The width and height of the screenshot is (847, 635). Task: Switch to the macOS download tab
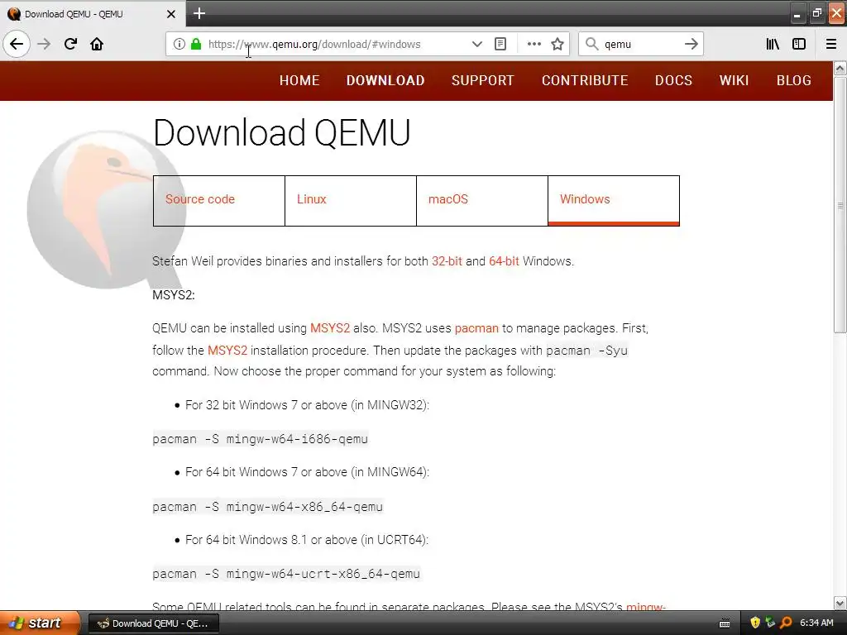click(x=482, y=200)
